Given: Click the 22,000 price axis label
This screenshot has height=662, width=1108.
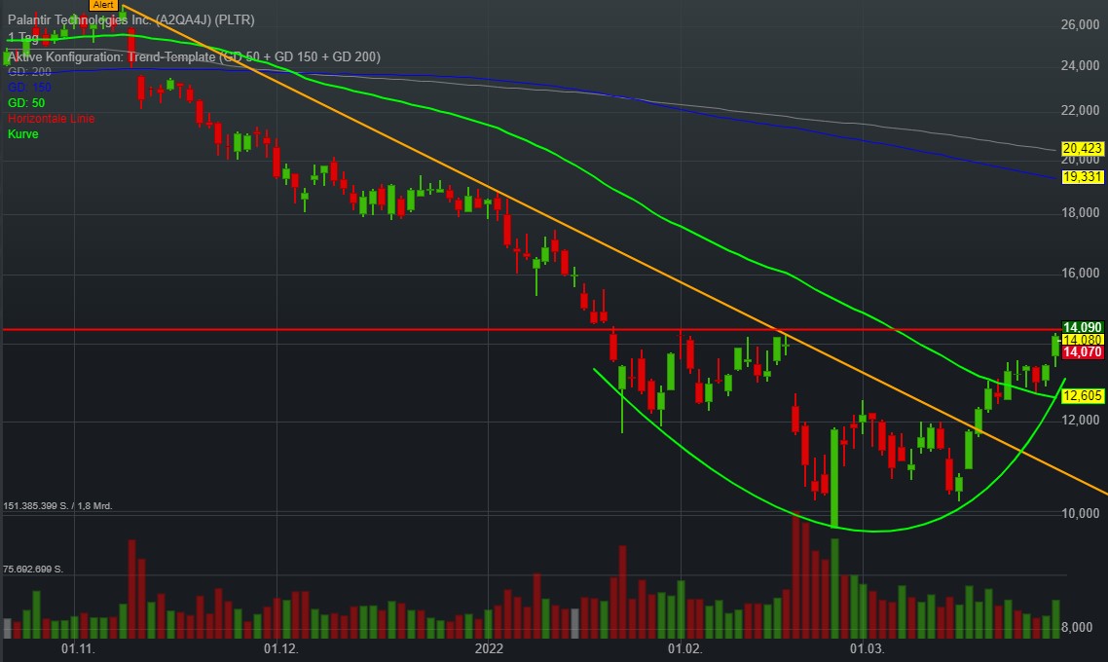Looking at the screenshot, I should (1080, 110).
